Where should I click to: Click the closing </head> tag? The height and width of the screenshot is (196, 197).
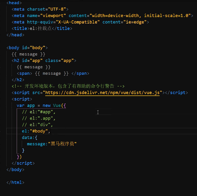(15, 35)
